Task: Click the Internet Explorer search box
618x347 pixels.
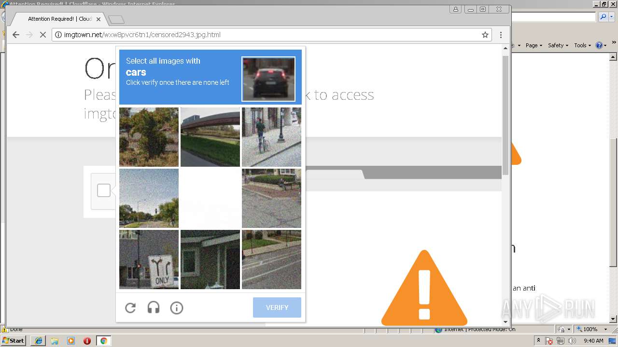Action: [554, 17]
